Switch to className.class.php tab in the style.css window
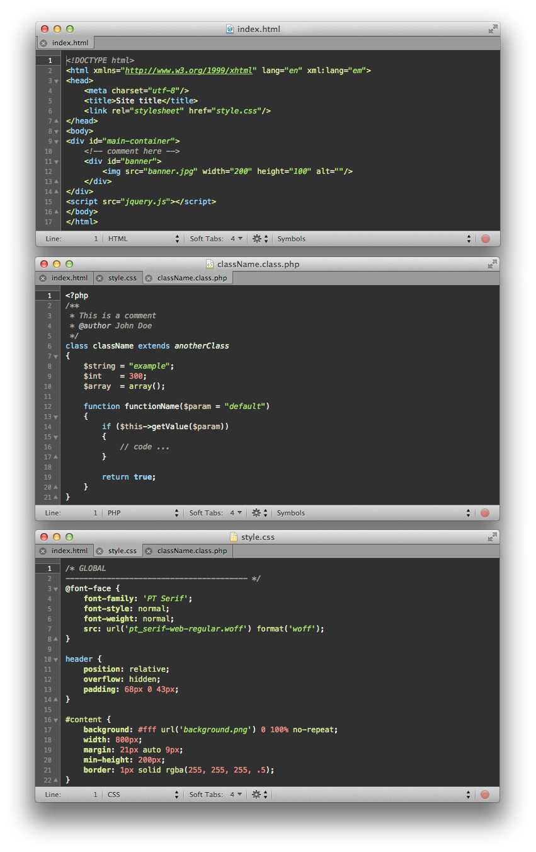536x852 pixels. coord(188,551)
